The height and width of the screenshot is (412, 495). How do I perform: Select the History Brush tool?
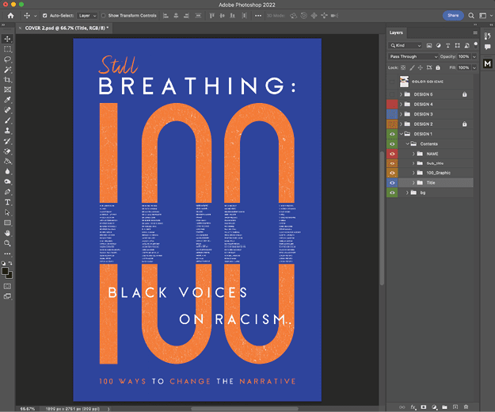[7, 141]
